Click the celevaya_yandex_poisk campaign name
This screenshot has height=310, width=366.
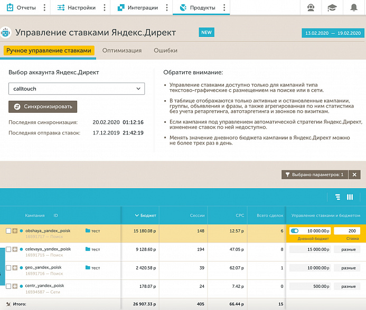[48, 249]
